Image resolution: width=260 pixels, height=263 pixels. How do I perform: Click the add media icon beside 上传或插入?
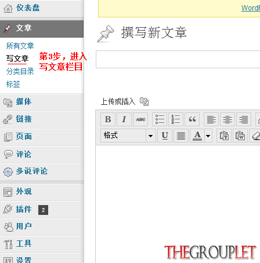tap(145, 101)
